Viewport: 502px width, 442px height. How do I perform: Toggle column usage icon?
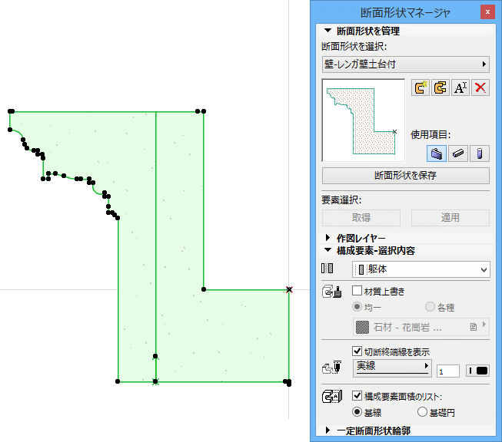click(x=479, y=153)
